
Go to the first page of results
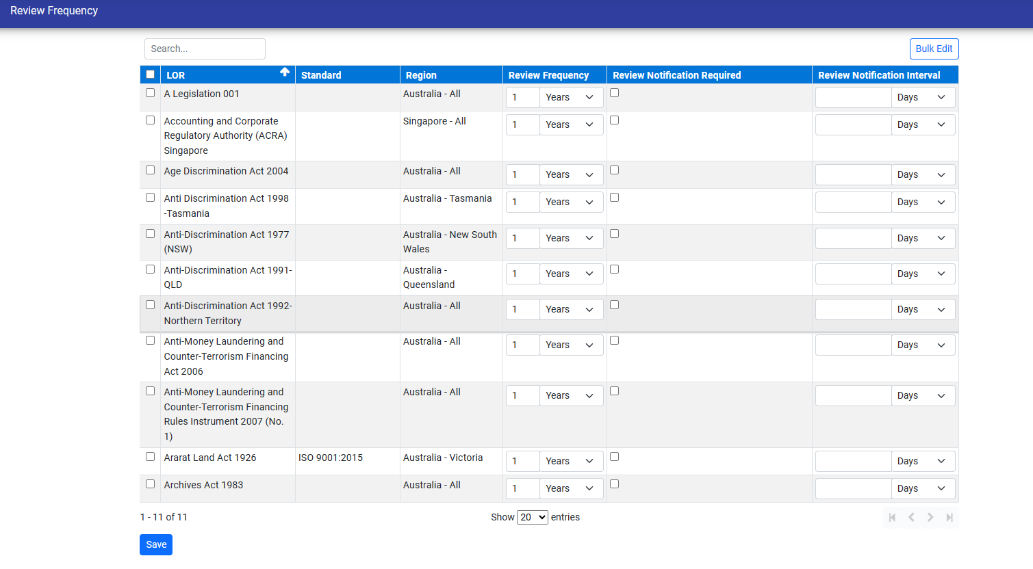coord(892,518)
